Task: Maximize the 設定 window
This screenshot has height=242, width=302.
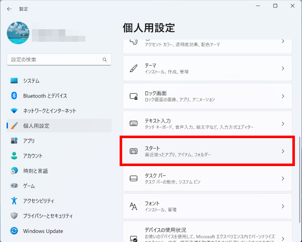Action: (x=275, y=6)
